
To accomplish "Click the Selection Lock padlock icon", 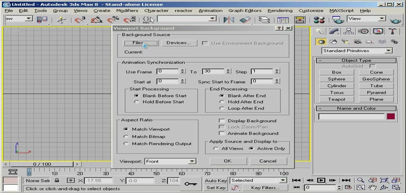I will click(x=57, y=180).
